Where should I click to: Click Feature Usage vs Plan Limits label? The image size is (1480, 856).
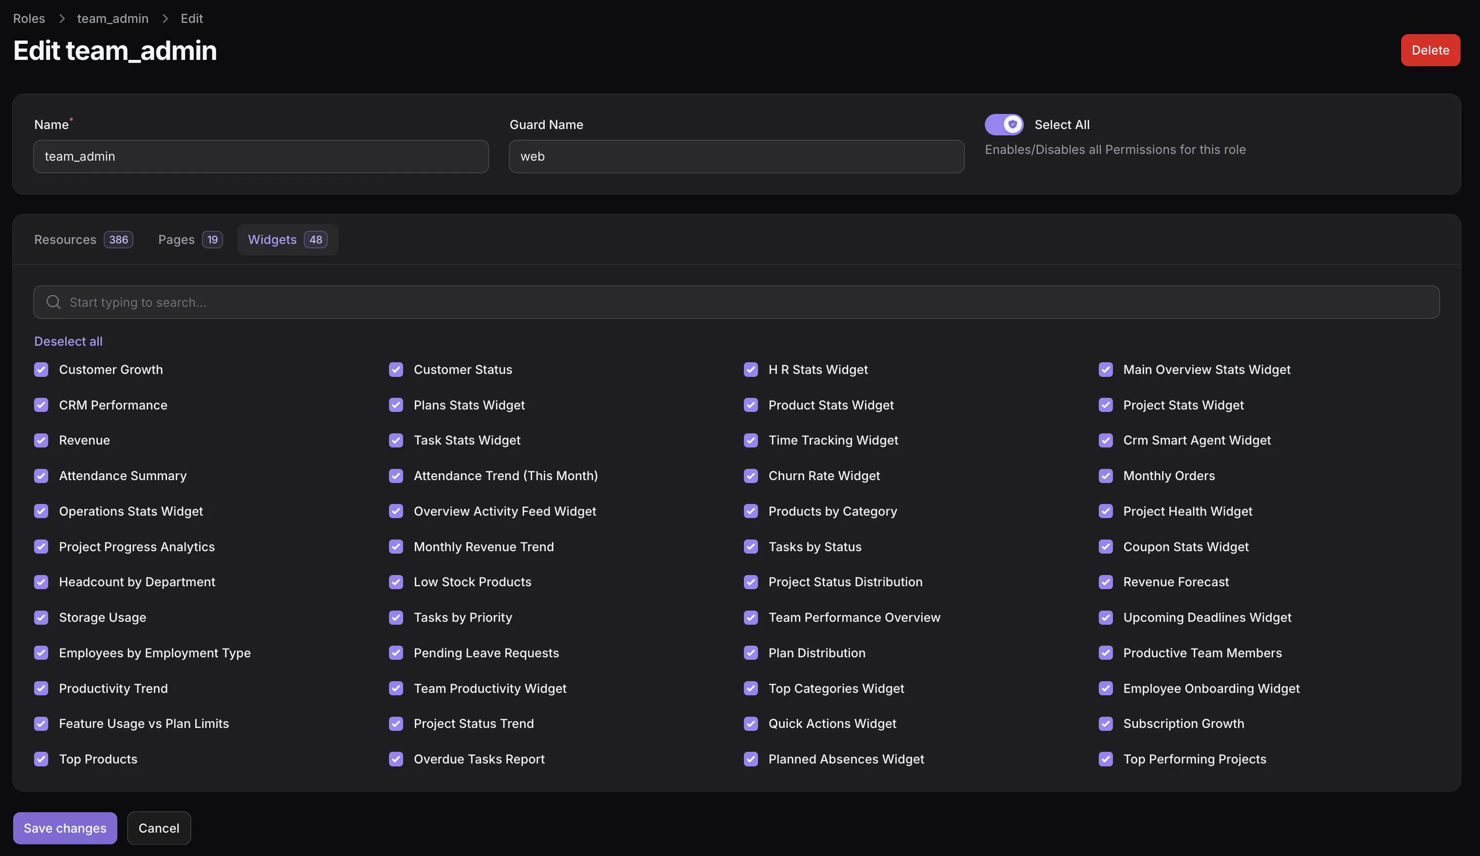click(144, 723)
